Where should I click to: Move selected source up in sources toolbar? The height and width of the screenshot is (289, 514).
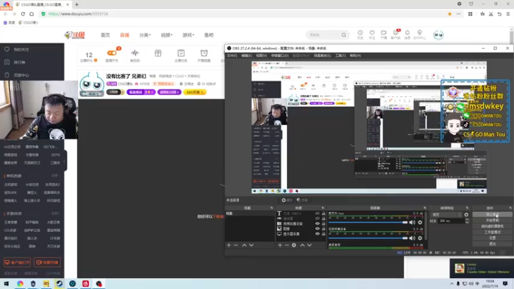[302, 245]
